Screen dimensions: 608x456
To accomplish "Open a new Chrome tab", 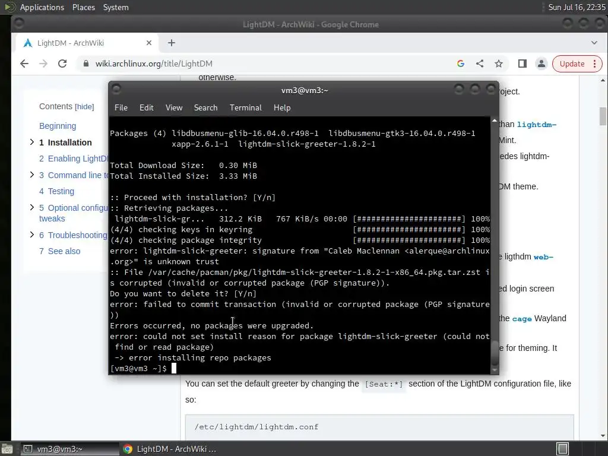I will pos(172,43).
